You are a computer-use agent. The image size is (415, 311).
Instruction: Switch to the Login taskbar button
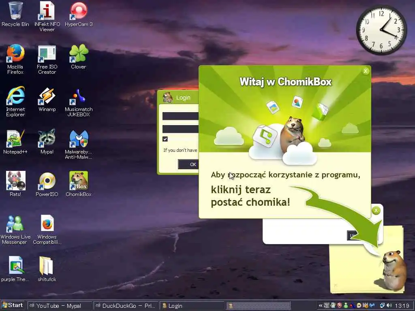[x=192, y=306]
